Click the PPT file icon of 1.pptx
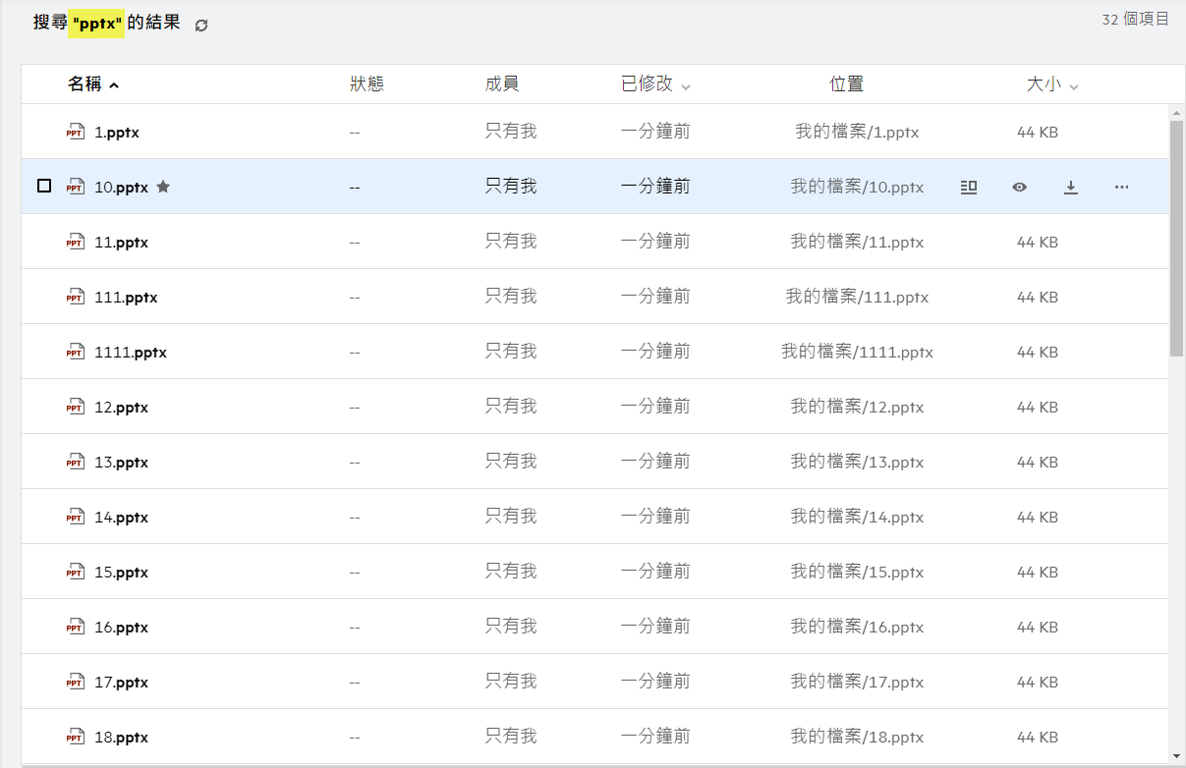 pyautogui.click(x=76, y=132)
